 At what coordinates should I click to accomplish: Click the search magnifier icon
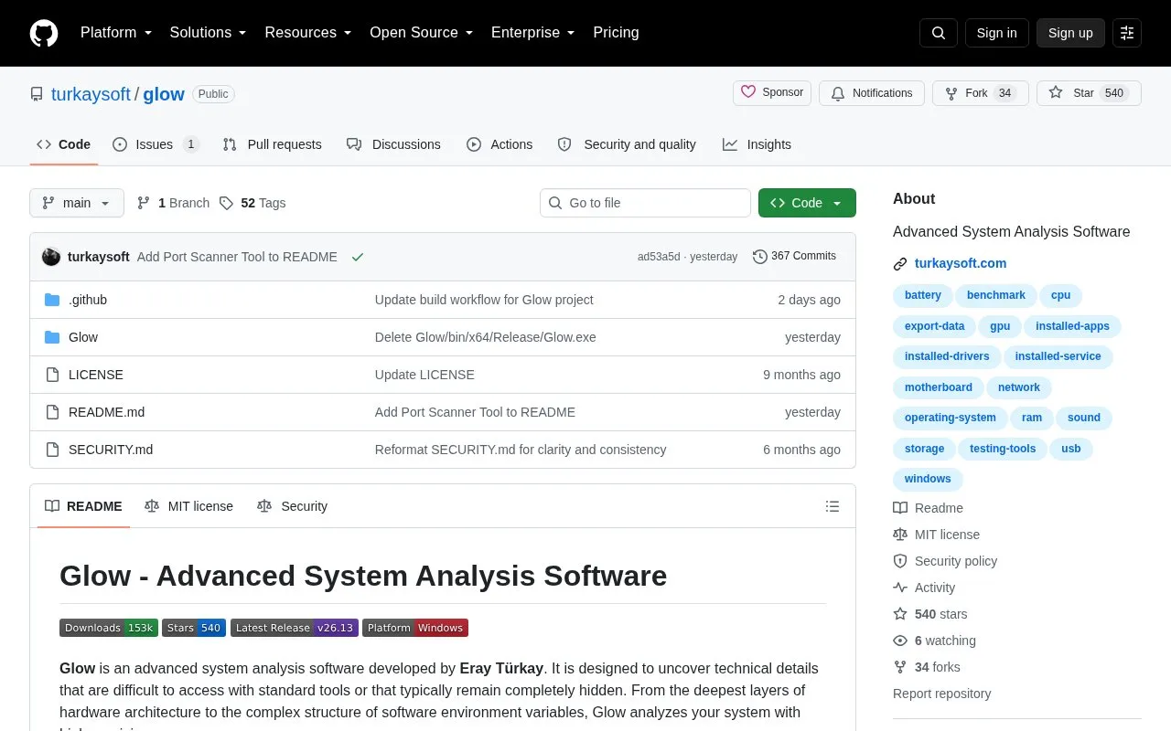click(939, 33)
